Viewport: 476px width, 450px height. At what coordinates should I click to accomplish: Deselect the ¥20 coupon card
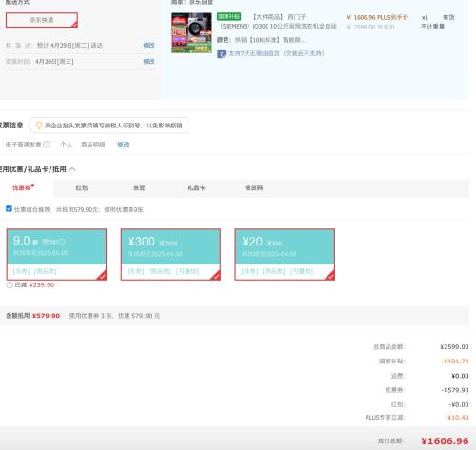pyautogui.click(x=285, y=254)
